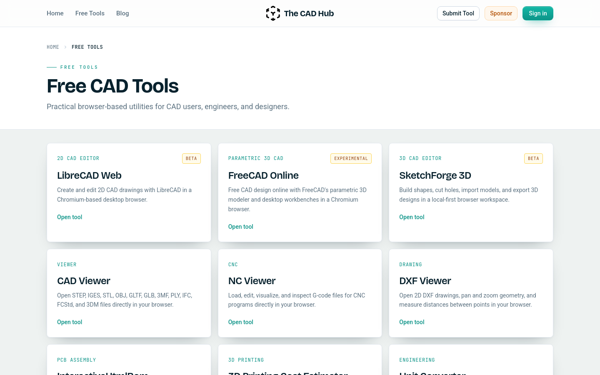Viewport: 600px width, 375px height.
Task: Open tool link for DXF Viewer
Action: tap(412, 322)
